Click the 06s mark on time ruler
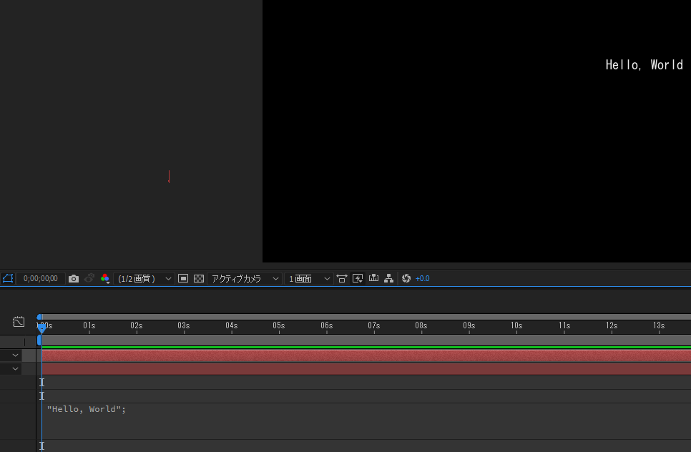Viewport: 691px width, 452px height. click(x=327, y=325)
